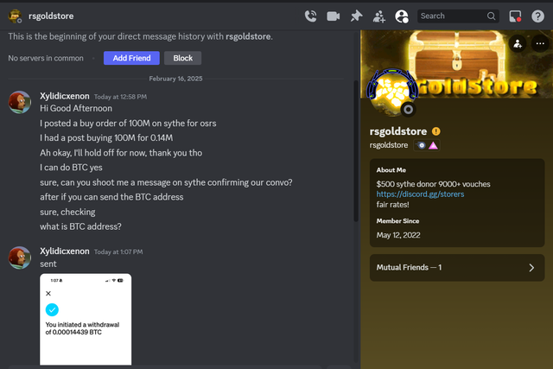Click the 'May 12, 2022' member date
The image size is (553, 369).
pyautogui.click(x=398, y=235)
